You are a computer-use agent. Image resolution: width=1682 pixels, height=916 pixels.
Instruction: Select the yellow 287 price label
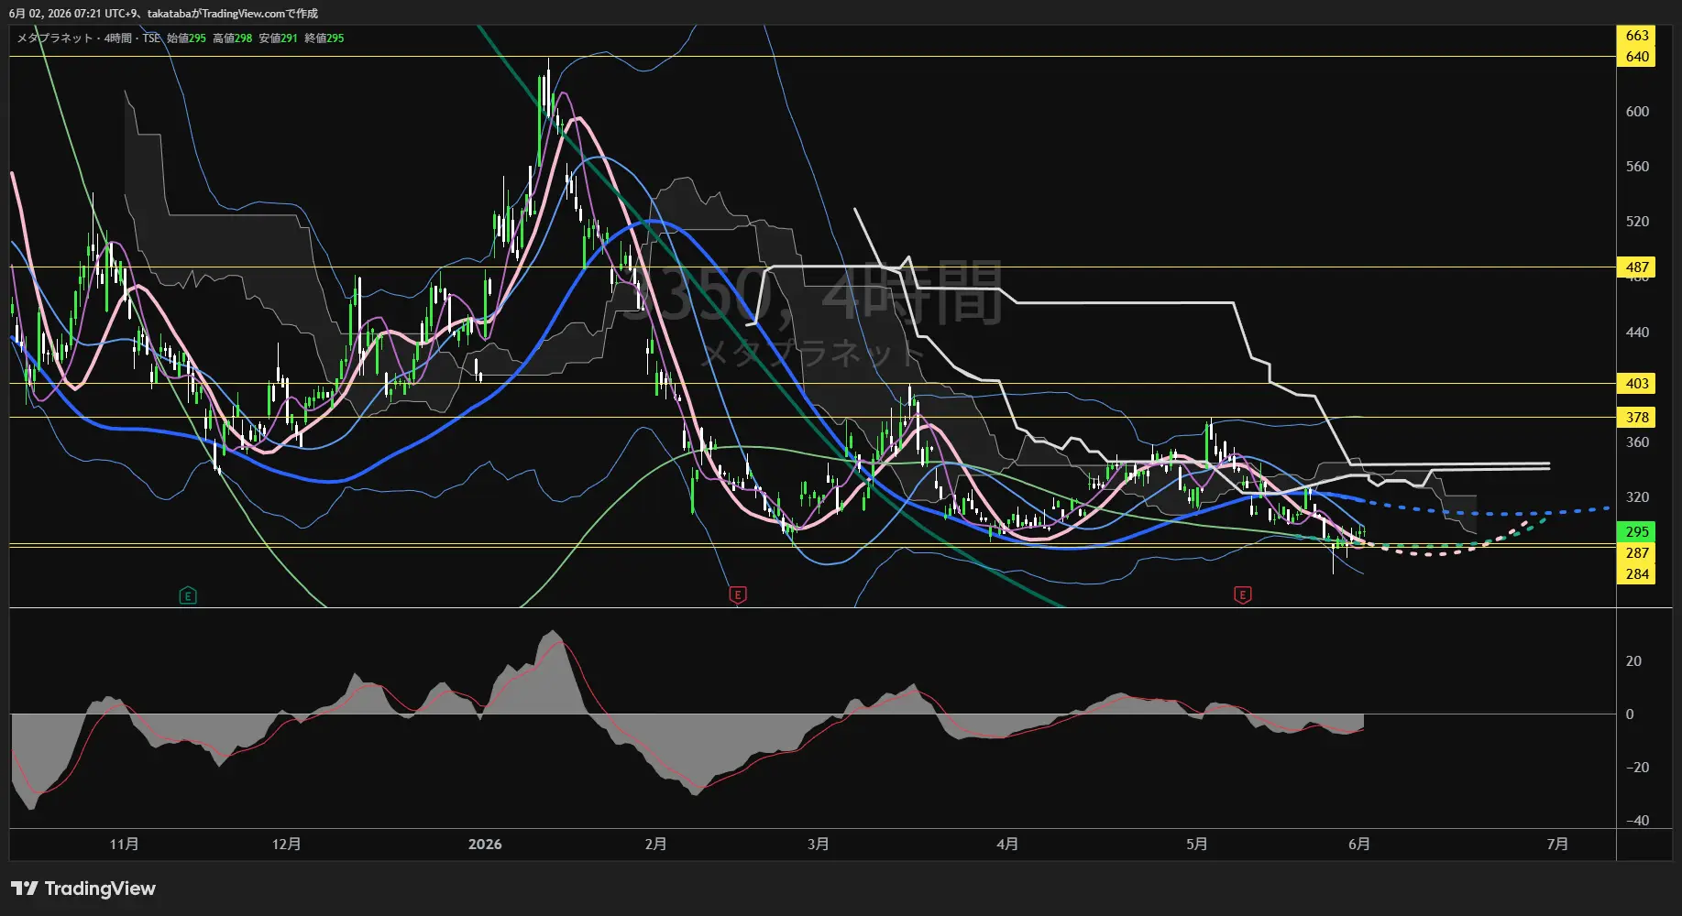pyautogui.click(x=1636, y=553)
